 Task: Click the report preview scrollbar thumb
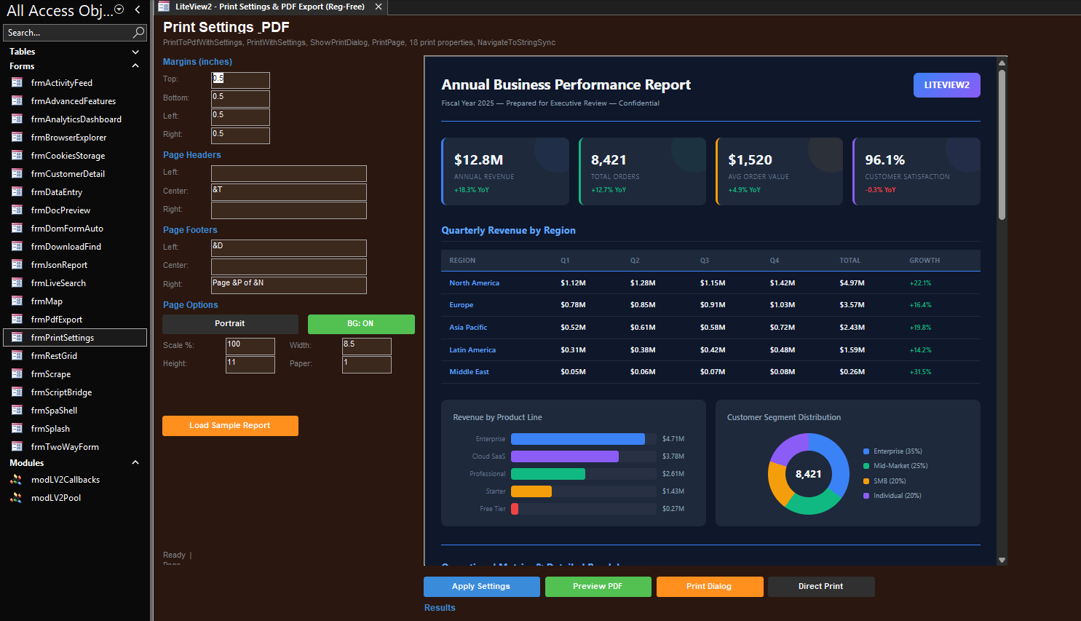[1002, 144]
